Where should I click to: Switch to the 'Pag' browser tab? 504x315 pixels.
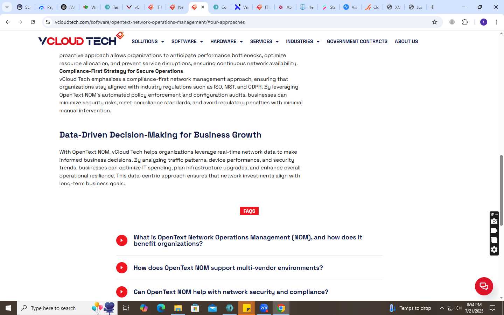[46, 7]
